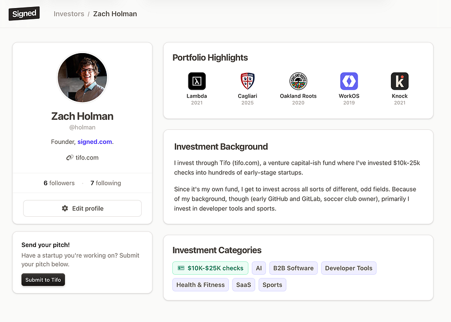Viewport: 451px width, 322px height.
Task: Select the SaaS category tag
Action: tap(244, 284)
